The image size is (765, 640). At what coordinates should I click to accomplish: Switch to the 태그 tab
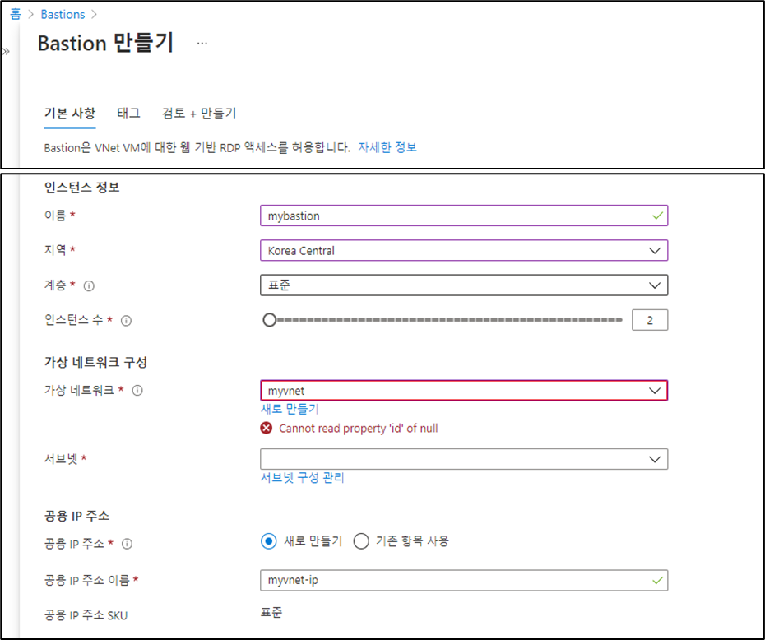[129, 114]
